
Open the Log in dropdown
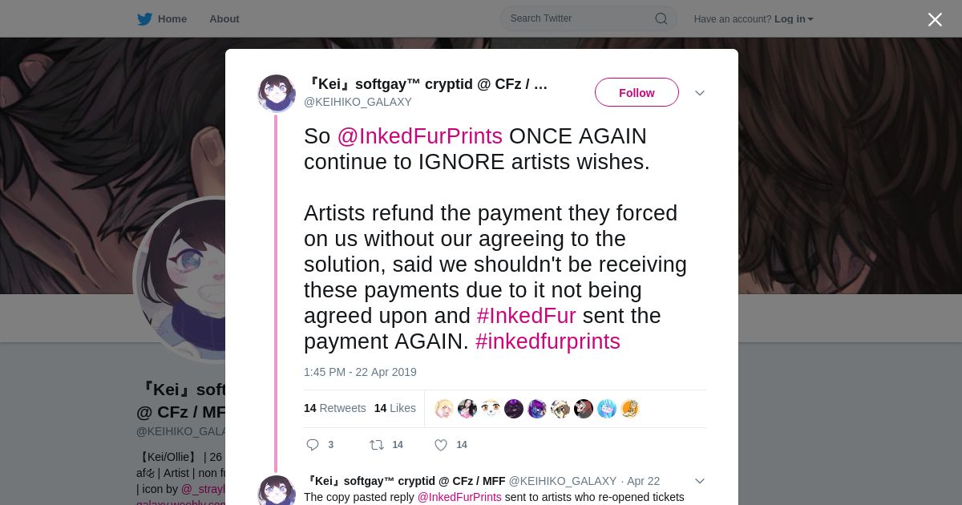[x=794, y=19]
